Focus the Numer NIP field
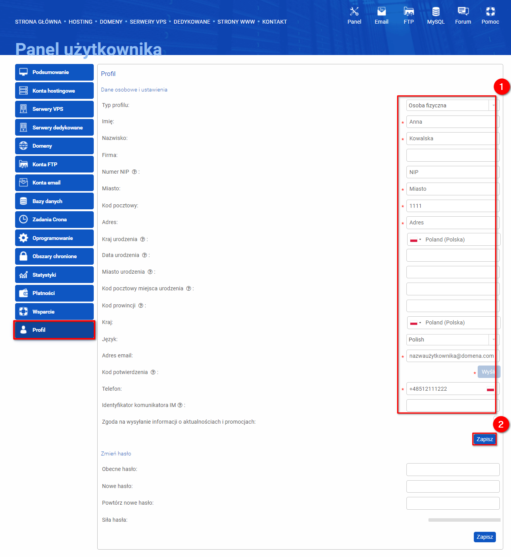 pos(453,172)
